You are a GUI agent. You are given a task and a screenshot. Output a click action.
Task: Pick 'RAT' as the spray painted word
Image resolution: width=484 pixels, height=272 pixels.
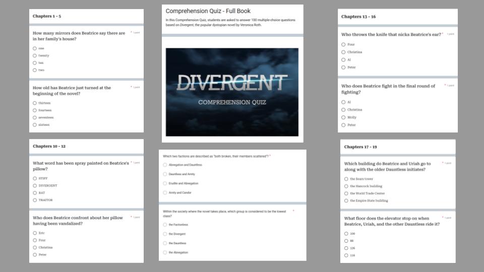tap(35, 193)
